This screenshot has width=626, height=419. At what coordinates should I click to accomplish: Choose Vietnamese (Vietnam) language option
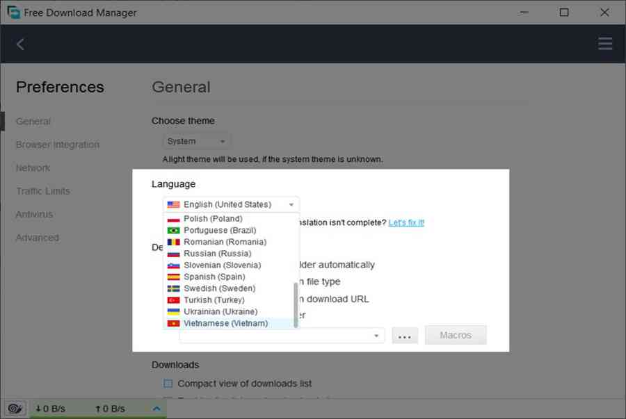[229, 323]
